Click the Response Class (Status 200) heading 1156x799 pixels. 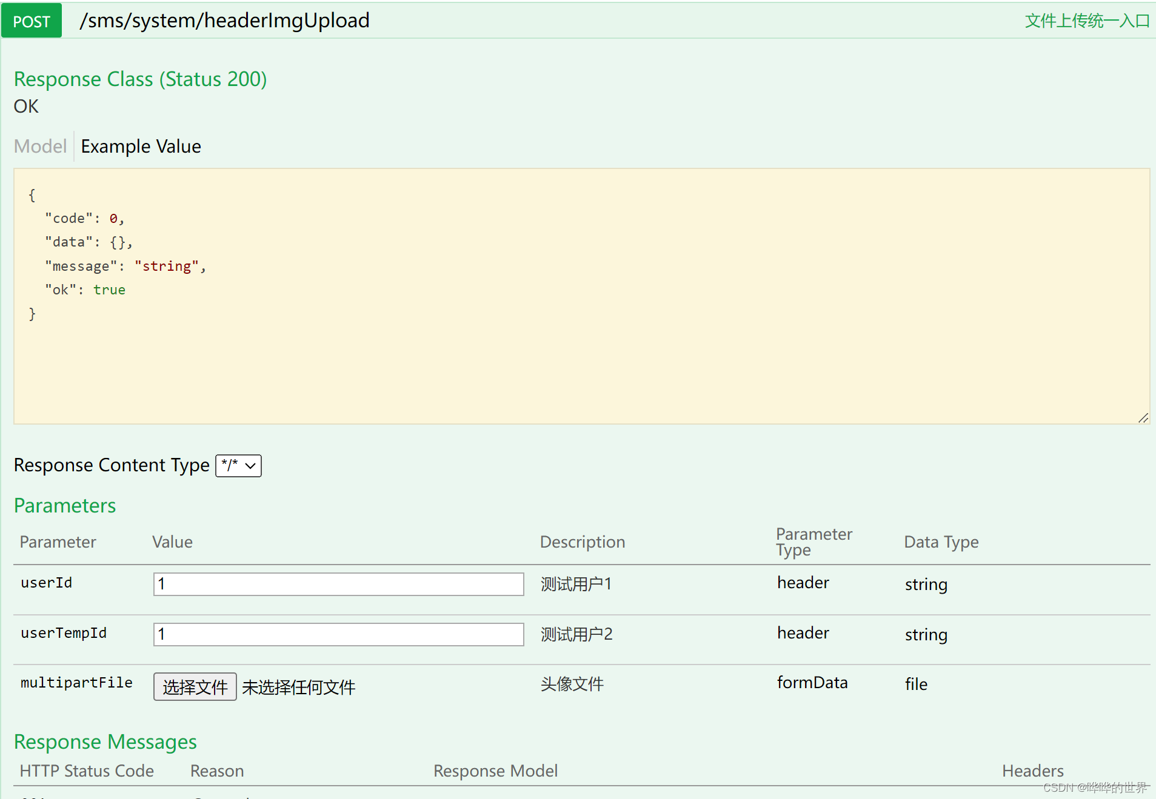tap(141, 79)
